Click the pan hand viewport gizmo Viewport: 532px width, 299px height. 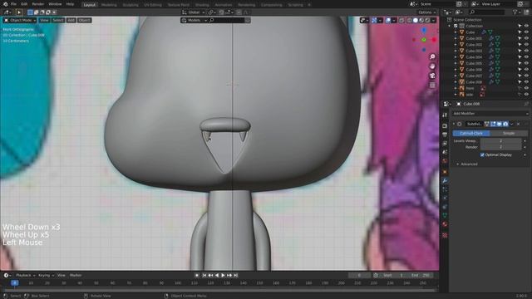(x=432, y=66)
